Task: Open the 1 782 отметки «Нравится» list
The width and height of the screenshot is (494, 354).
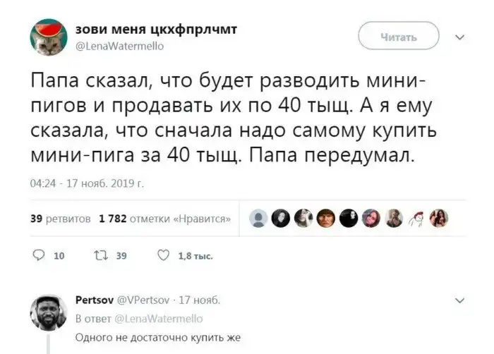Action: tap(165, 219)
